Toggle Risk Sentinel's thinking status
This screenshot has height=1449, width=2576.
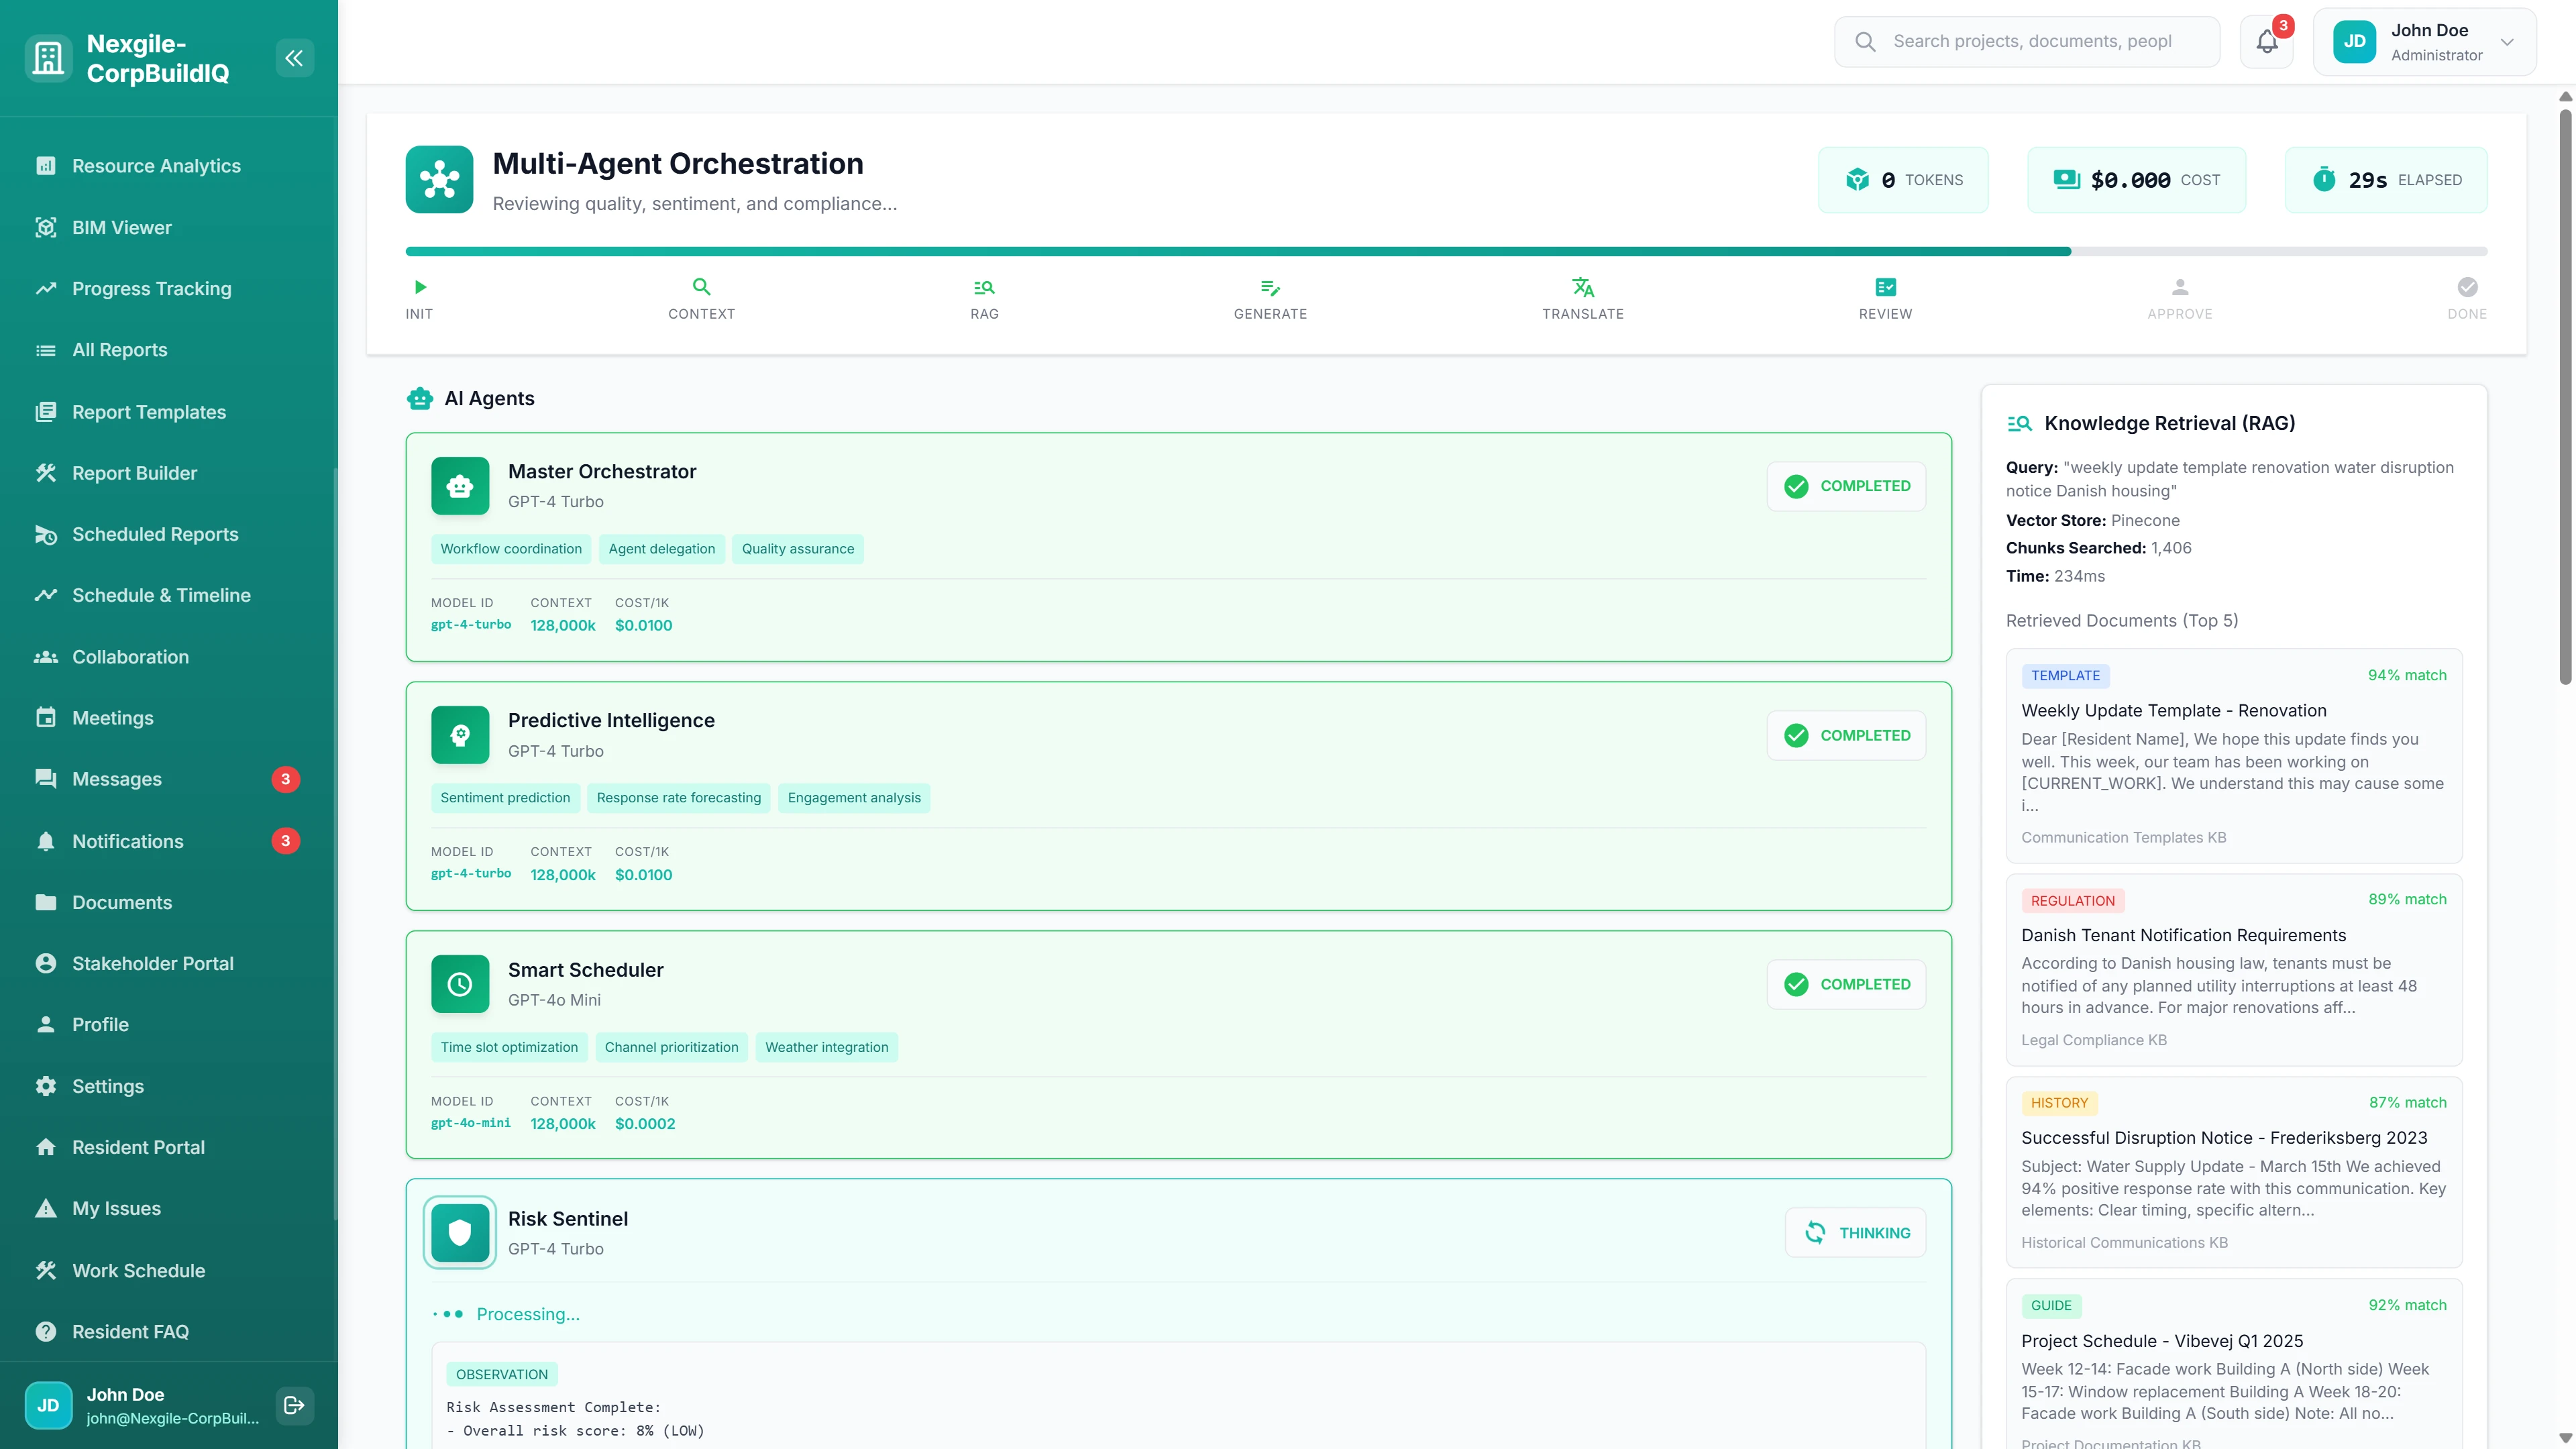pos(1855,1232)
